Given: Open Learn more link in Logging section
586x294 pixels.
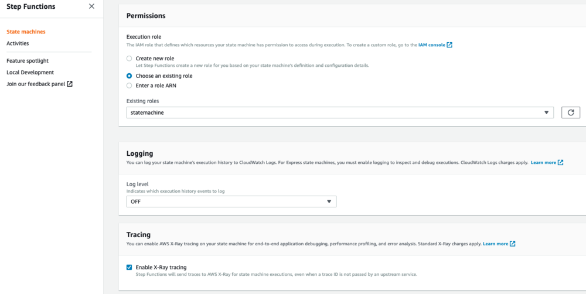Looking at the screenshot, I should point(543,163).
